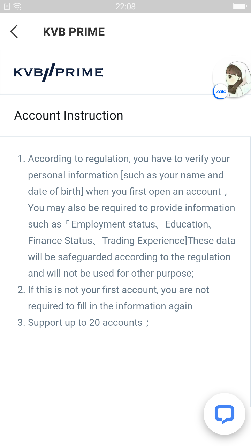
Task: Tap the KVB PRIME page title
Action: (x=74, y=32)
